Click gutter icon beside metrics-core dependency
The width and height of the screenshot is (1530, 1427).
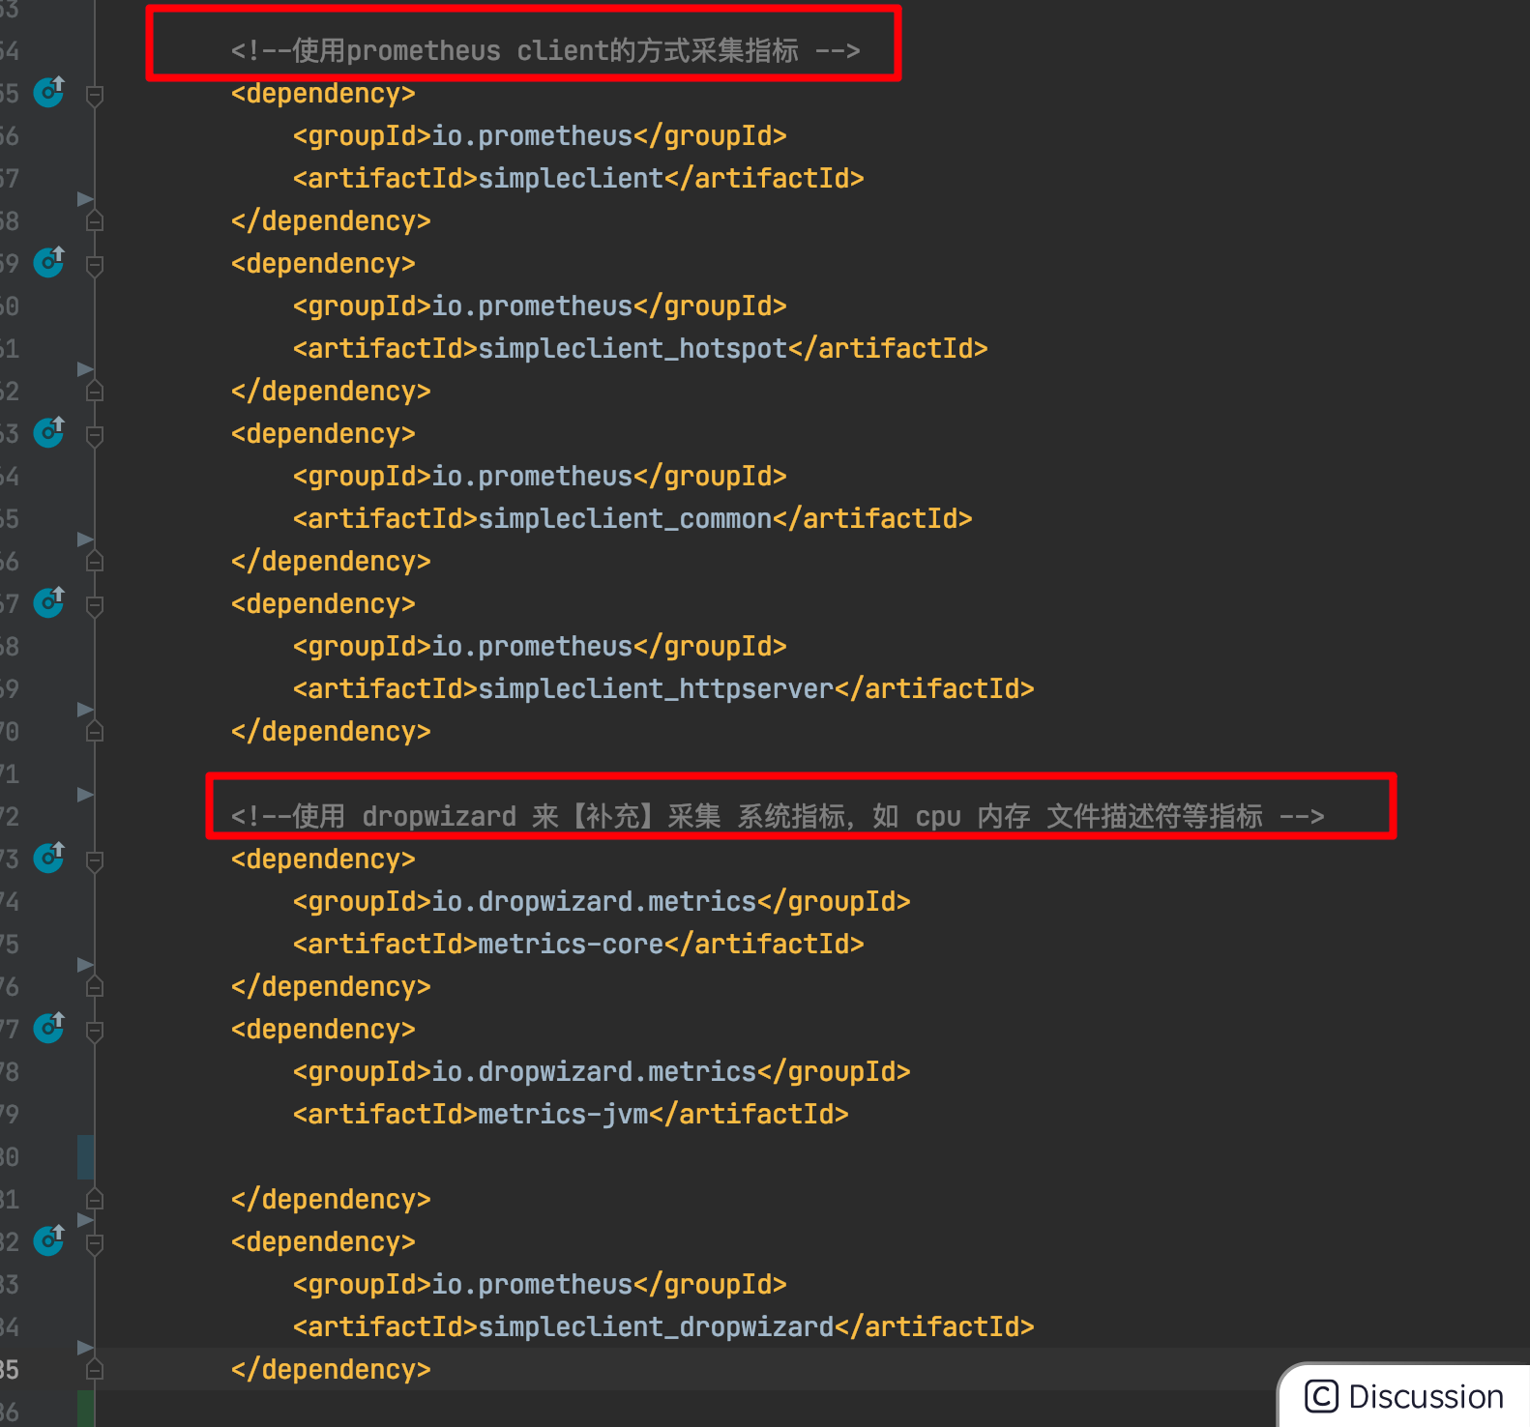tap(49, 858)
